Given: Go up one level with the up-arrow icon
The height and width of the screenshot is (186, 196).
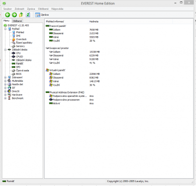Looking at the screenshot, I should tap(21, 15).
